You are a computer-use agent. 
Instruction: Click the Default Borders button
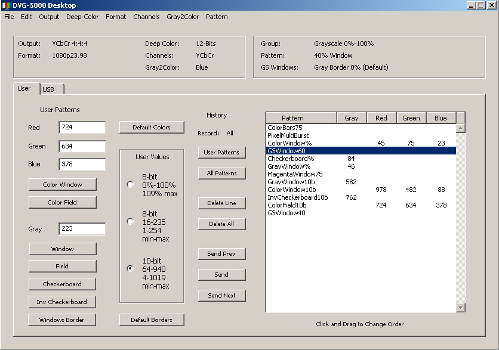pos(152,320)
